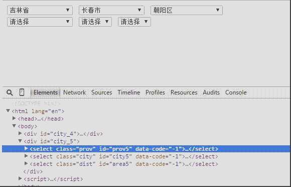Toggle the mobile device mode icon
The height and width of the screenshot is (187, 291).
click(22, 92)
